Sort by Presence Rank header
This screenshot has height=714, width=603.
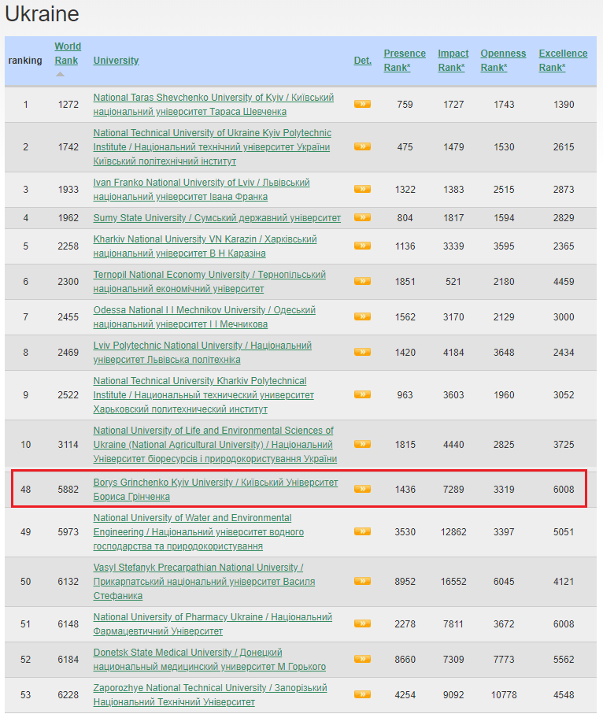[405, 60]
